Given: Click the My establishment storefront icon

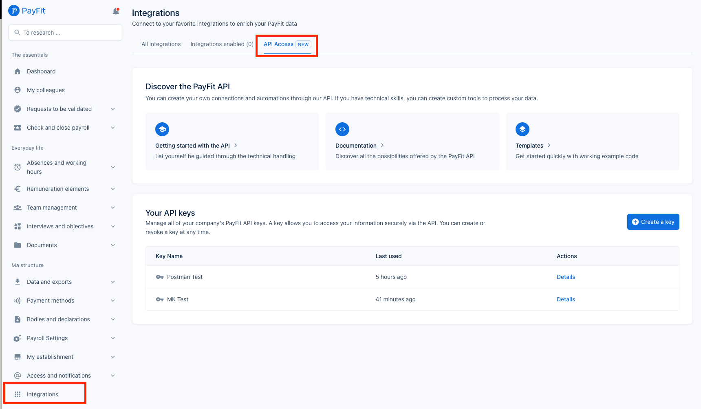Looking at the screenshot, I should point(18,357).
